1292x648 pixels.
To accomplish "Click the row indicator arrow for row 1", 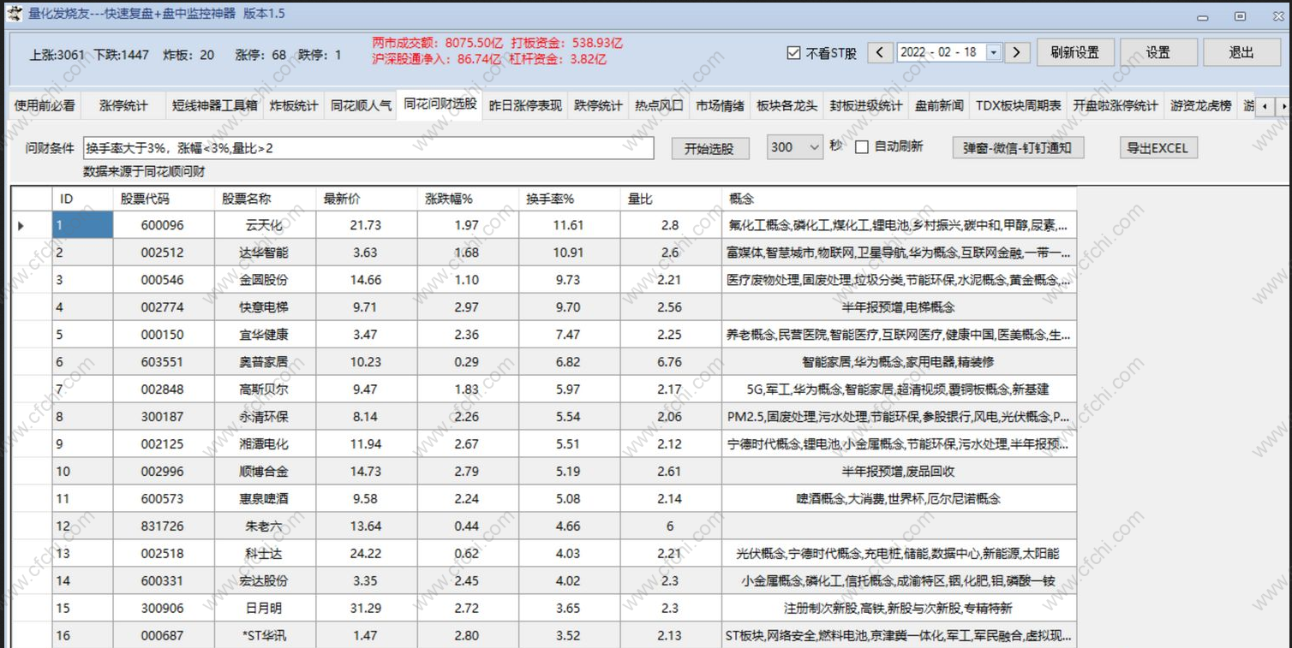I will coord(21,226).
